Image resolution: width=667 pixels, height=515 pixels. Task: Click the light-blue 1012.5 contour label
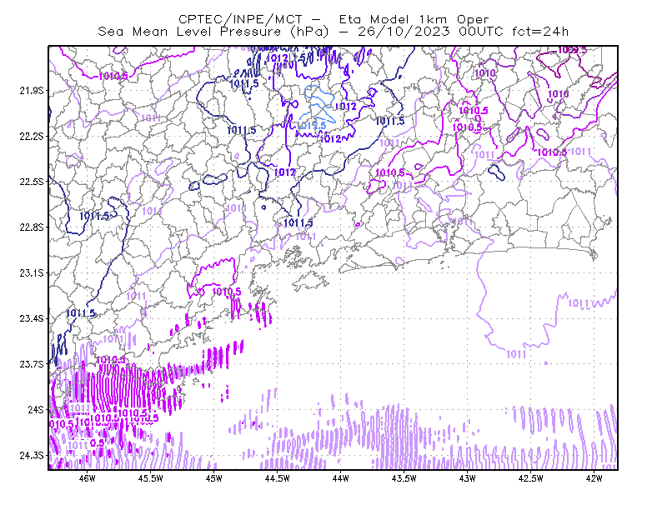click(311, 126)
